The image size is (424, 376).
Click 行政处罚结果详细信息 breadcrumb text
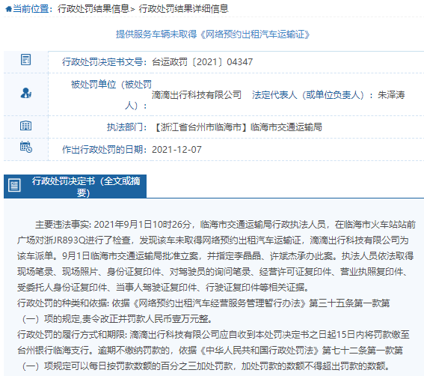[184, 9]
